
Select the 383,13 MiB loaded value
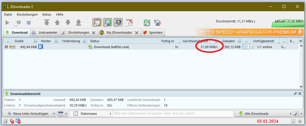[x=232, y=47]
